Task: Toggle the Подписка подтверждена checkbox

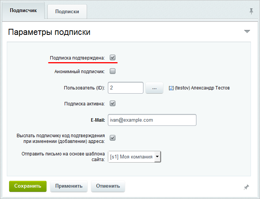Action: [112, 58]
